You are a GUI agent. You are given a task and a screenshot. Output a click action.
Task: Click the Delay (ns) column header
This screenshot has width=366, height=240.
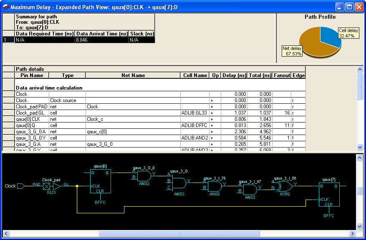(x=234, y=75)
